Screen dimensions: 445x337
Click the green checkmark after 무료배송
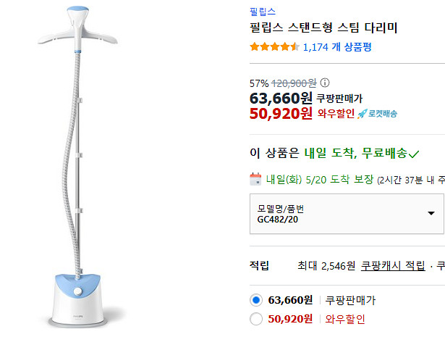(x=414, y=154)
